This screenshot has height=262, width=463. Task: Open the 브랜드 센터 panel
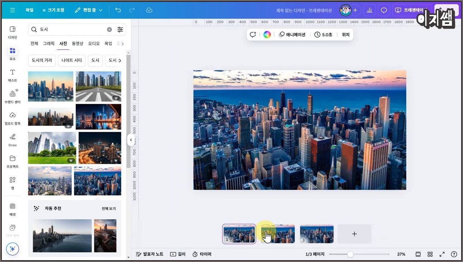click(13, 97)
